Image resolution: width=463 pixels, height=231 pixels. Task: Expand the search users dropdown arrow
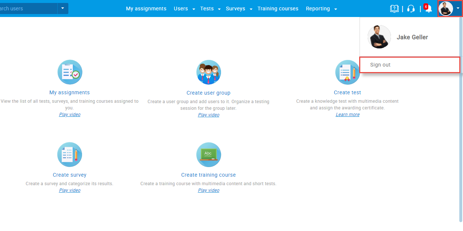63,8
